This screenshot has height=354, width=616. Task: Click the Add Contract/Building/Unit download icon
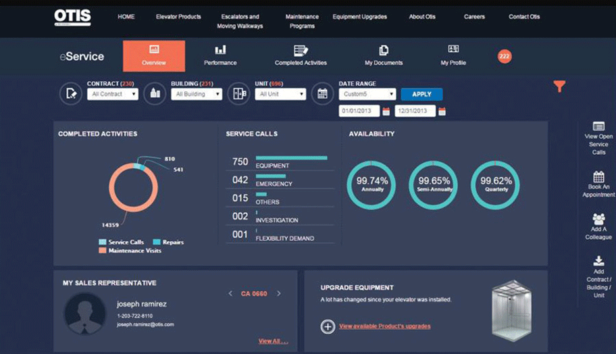coord(598,261)
